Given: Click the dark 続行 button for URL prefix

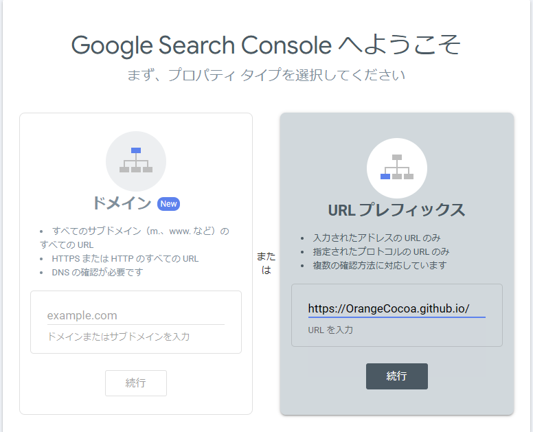Looking at the screenshot, I should [x=397, y=376].
